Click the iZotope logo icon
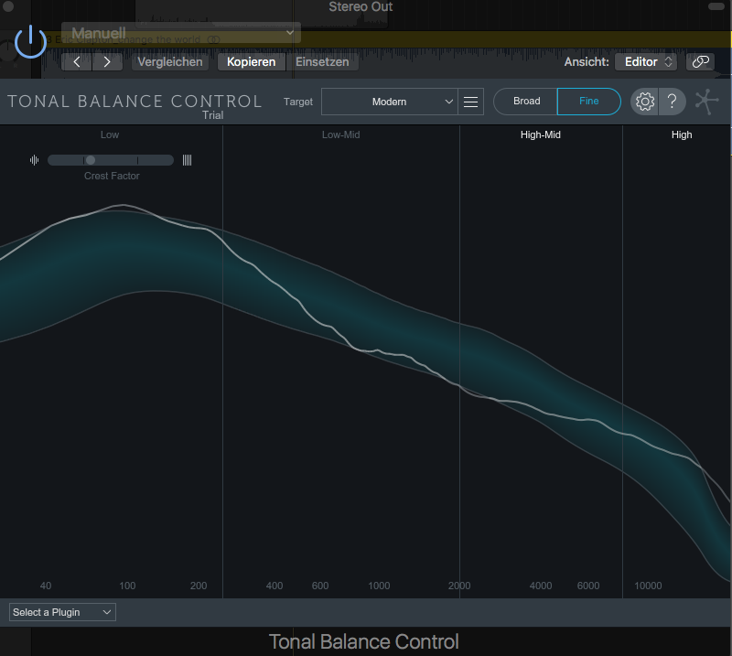The height and width of the screenshot is (656, 732). (x=706, y=102)
